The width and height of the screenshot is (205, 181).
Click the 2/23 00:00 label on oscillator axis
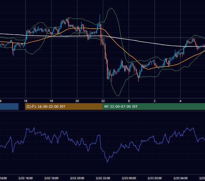point(129,178)
